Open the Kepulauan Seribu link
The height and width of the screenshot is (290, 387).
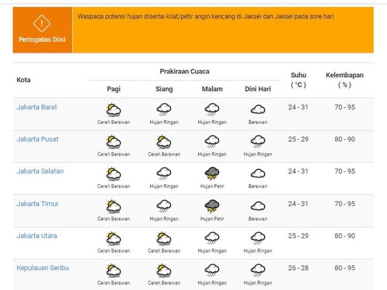43,268
